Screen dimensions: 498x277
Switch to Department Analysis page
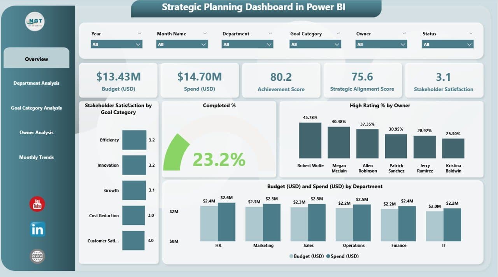tap(36, 83)
